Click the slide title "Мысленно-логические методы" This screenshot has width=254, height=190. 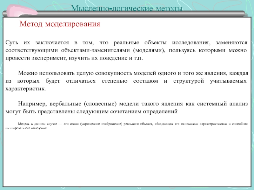pos(127,8)
